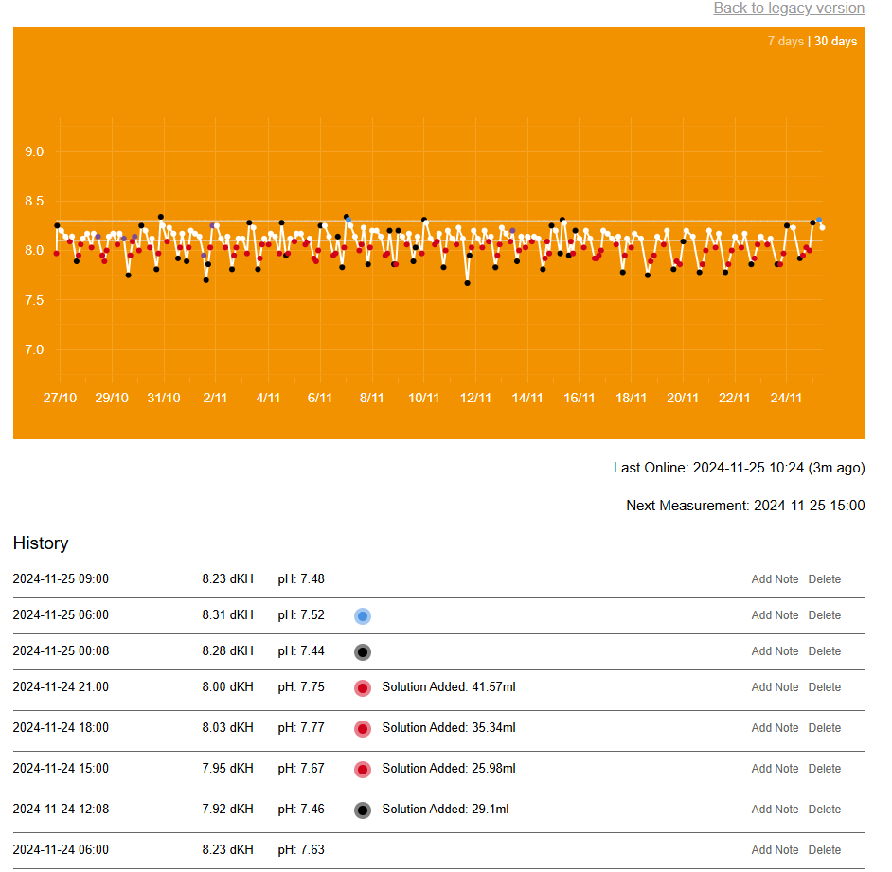
Task: Add Note to 2024-11-24 21:00 entry
Action: coord(775,687)
